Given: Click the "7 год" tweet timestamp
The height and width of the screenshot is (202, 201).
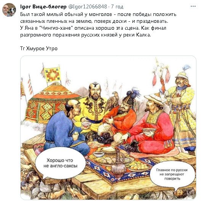Looking at the screenshot, I should (x=117, y=6).
